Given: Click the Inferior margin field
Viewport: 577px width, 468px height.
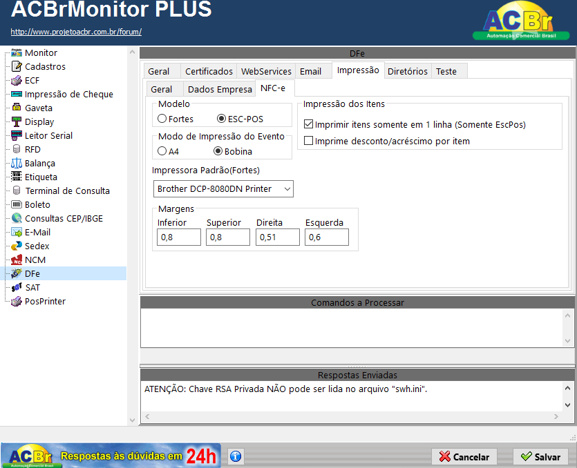Looking at the screenshot, I should pyautogui.click(x=179, y=237).
